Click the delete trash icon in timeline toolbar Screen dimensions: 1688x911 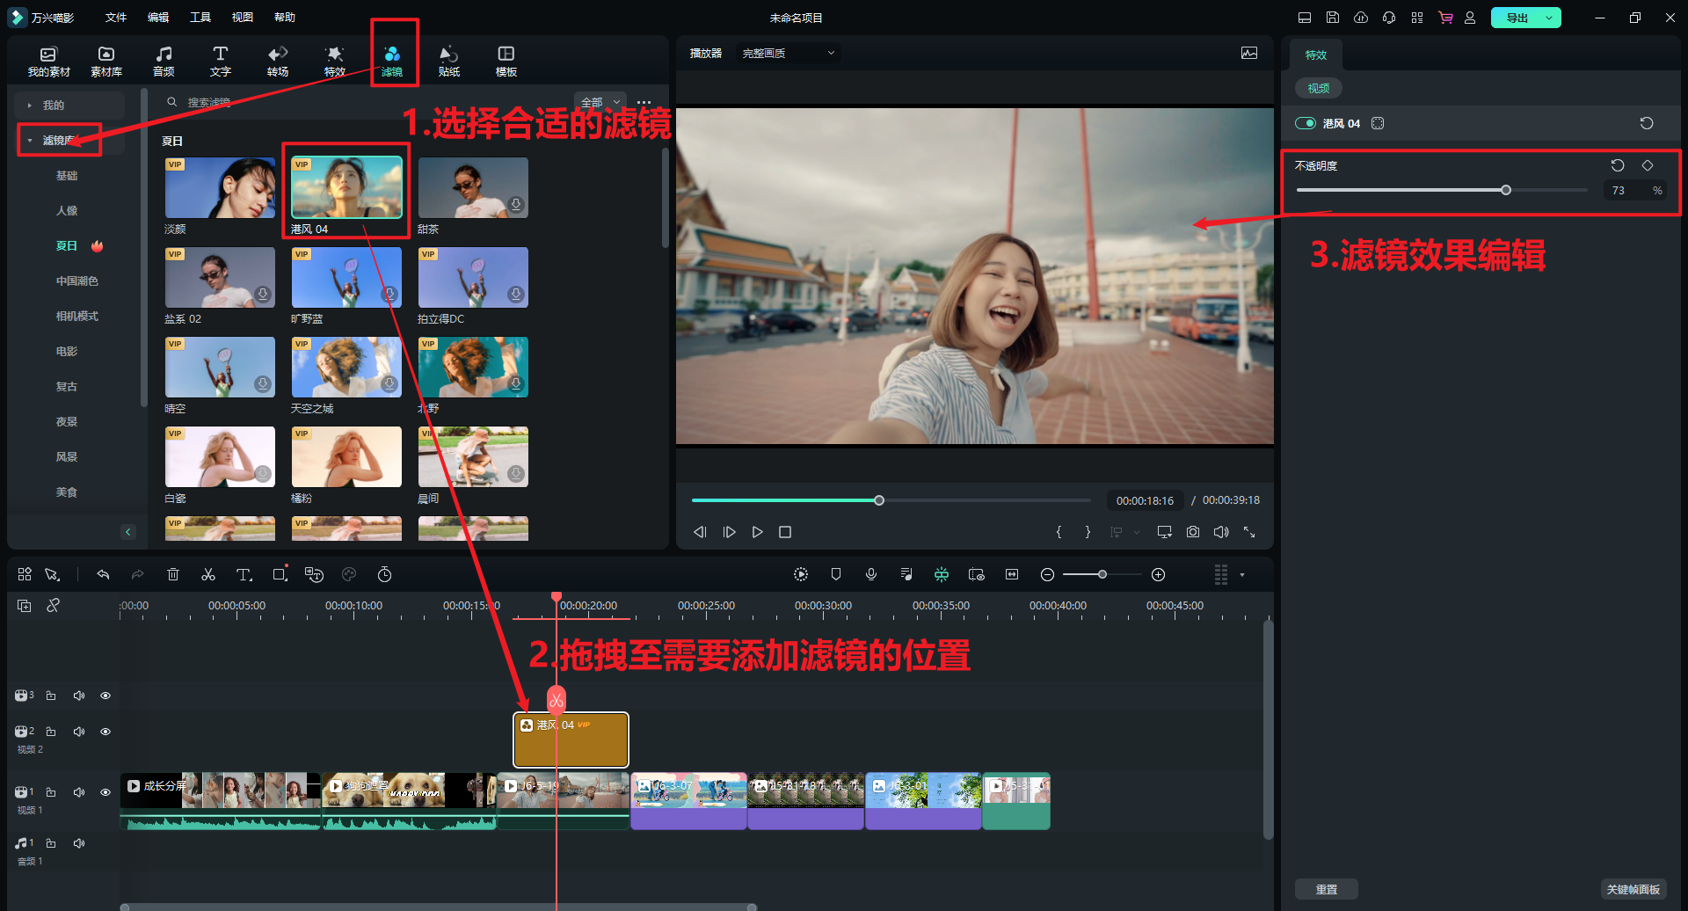pyautogui.click(x=173, y=574)
